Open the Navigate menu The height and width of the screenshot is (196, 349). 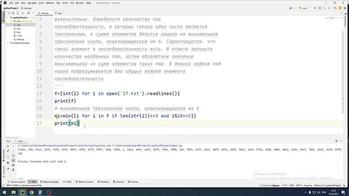[32, 3]
